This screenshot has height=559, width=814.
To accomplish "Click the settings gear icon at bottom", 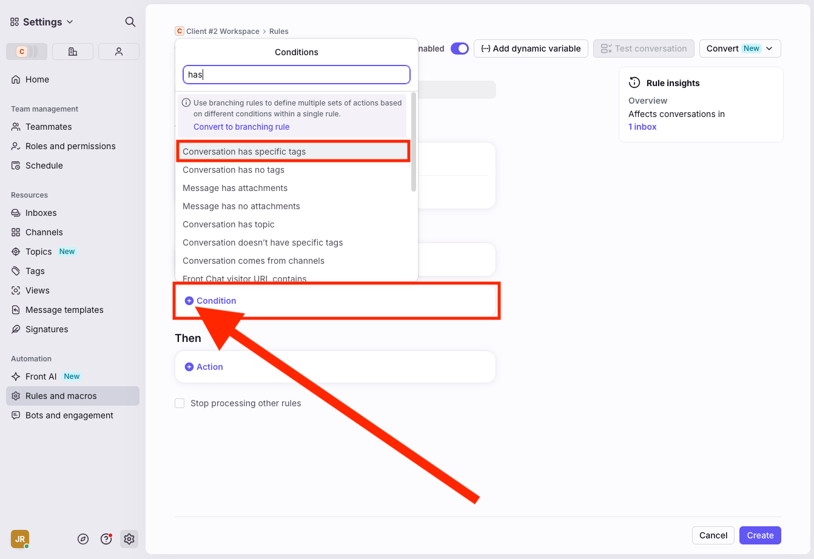I will click(129, 539).
